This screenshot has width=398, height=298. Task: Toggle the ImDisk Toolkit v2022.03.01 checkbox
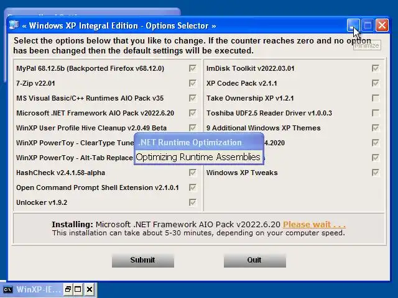376,68
